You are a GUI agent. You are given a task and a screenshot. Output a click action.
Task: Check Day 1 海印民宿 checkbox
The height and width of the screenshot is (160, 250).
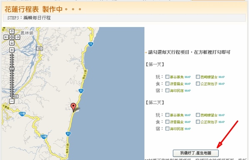click(167, 91)
